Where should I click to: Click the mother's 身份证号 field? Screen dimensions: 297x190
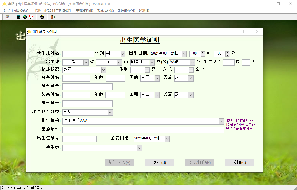pos(87,87)
